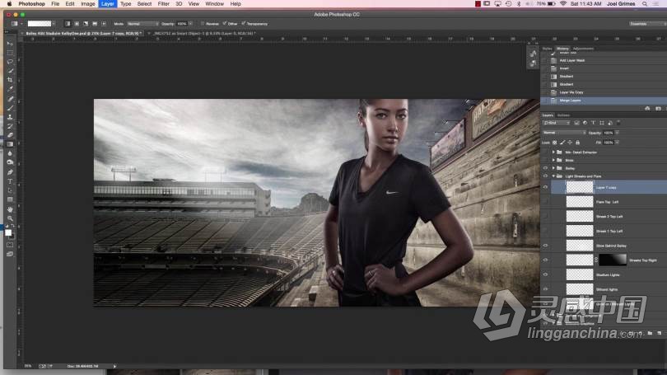Click the Lock all padlock icon
This screenshot has height=375, width=667.
(x=578, y=143)
